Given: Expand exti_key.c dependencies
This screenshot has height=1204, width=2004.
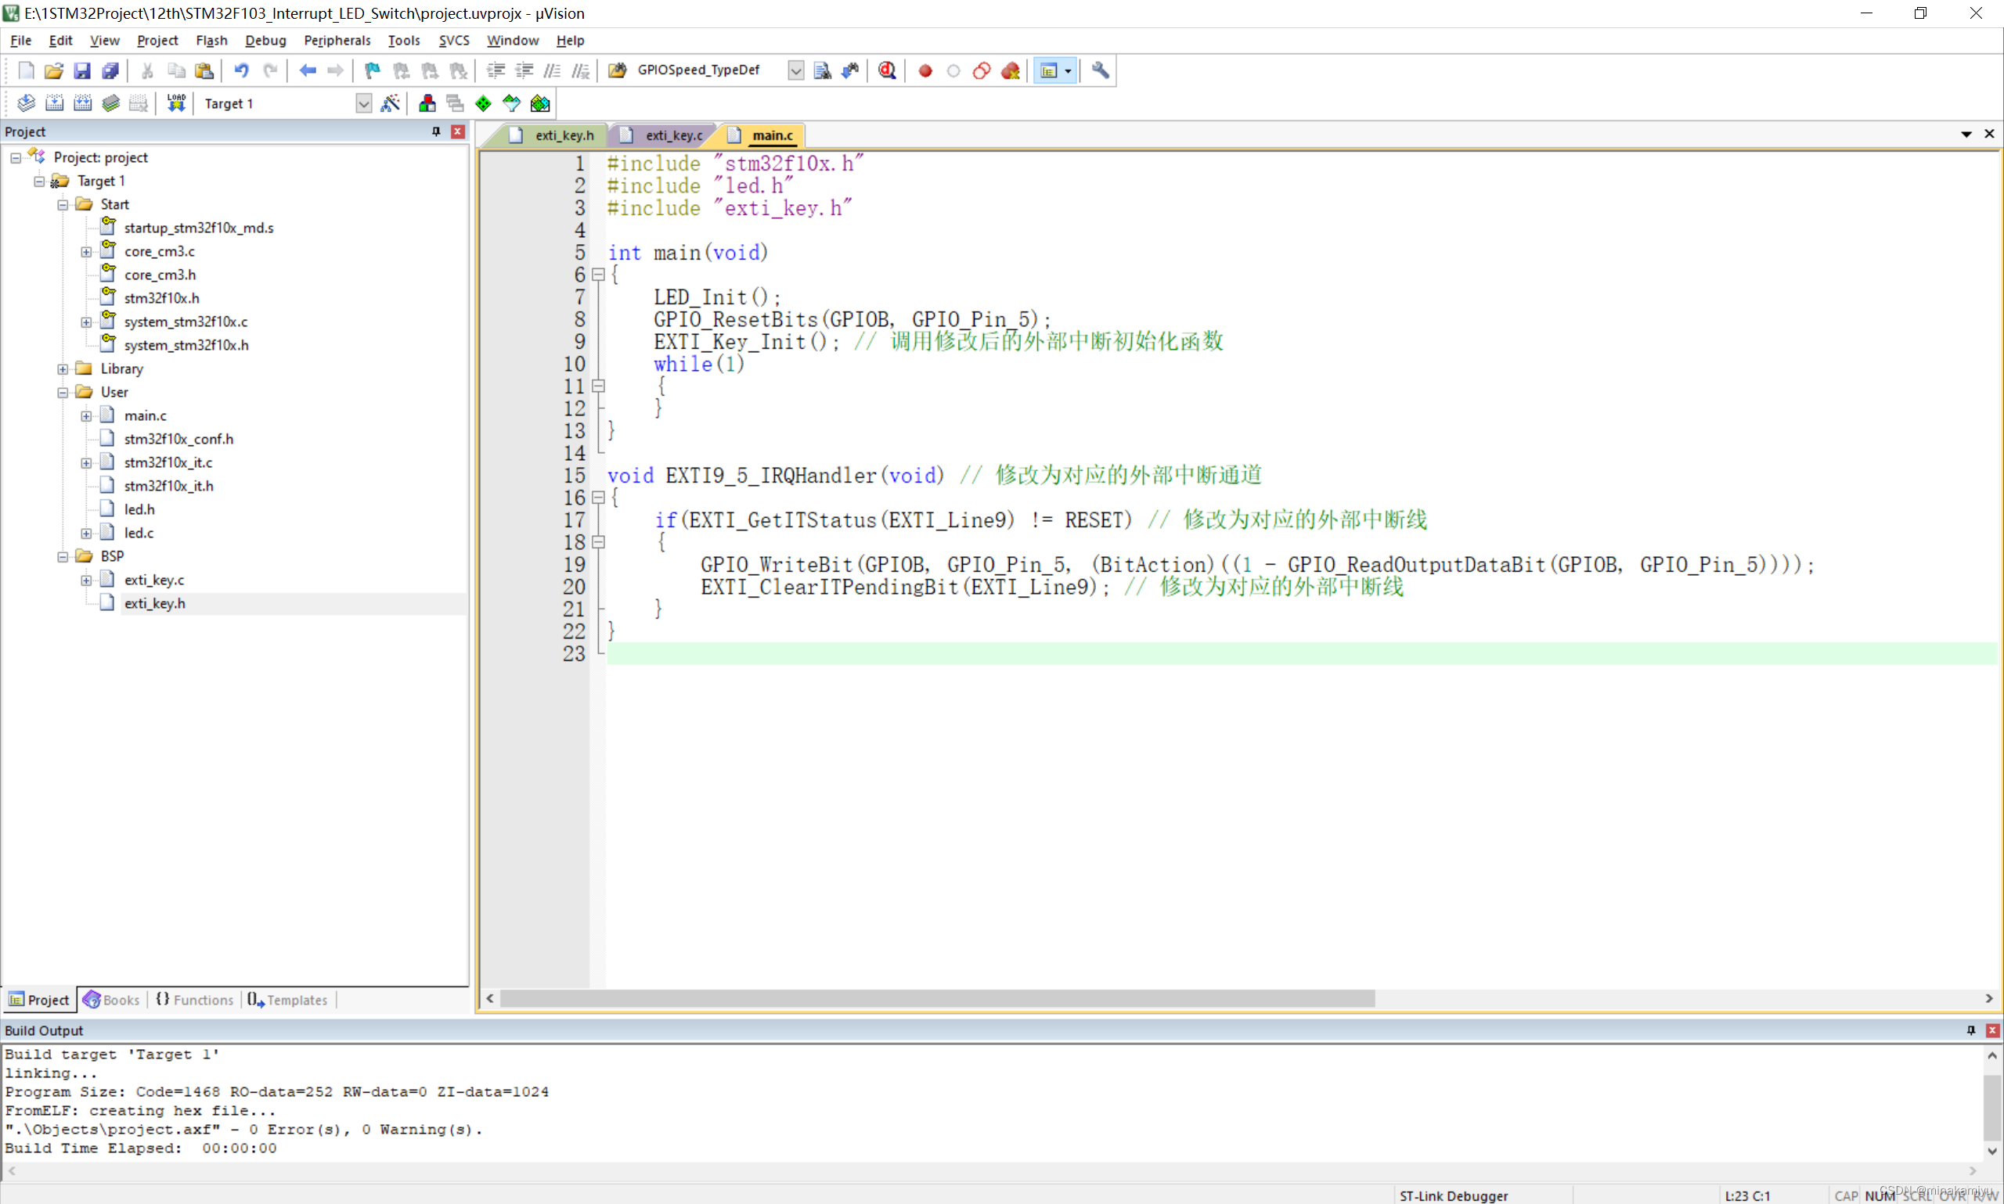Looking at the screenshot, I should tap(86, 580).
